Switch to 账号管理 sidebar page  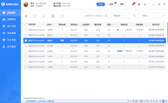pyautogui.click(x=10, y=47)
